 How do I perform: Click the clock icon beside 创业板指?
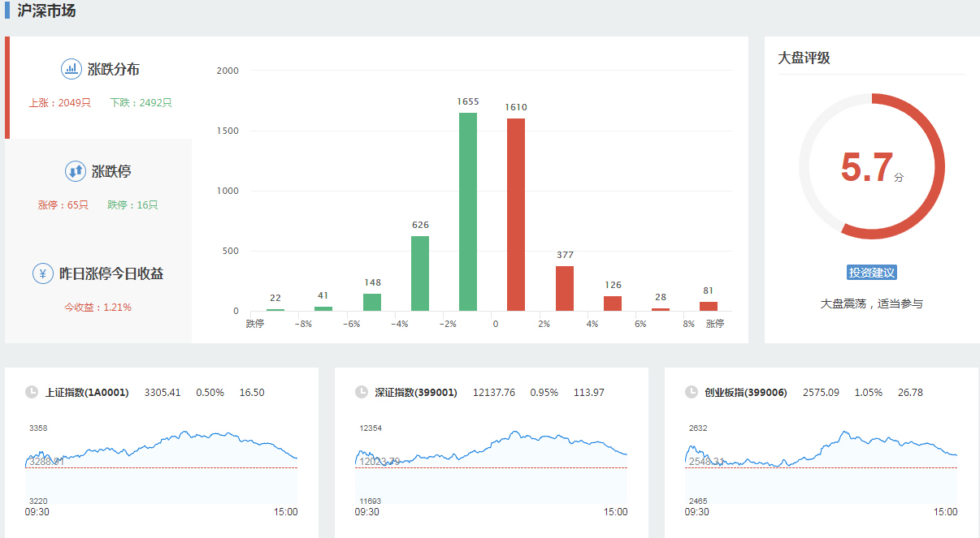692,392
